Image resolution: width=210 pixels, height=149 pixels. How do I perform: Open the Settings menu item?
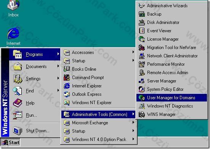coord(35,79)
